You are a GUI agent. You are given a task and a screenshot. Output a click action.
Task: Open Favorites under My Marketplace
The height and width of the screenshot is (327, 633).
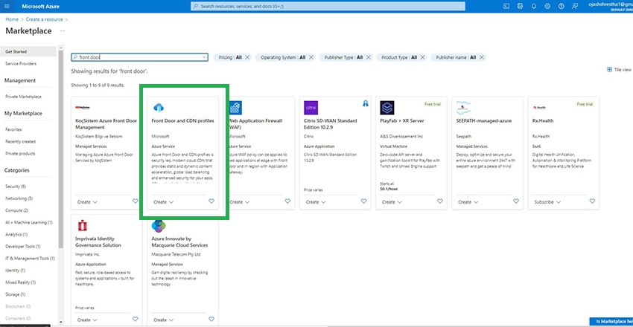coord(13,129)
